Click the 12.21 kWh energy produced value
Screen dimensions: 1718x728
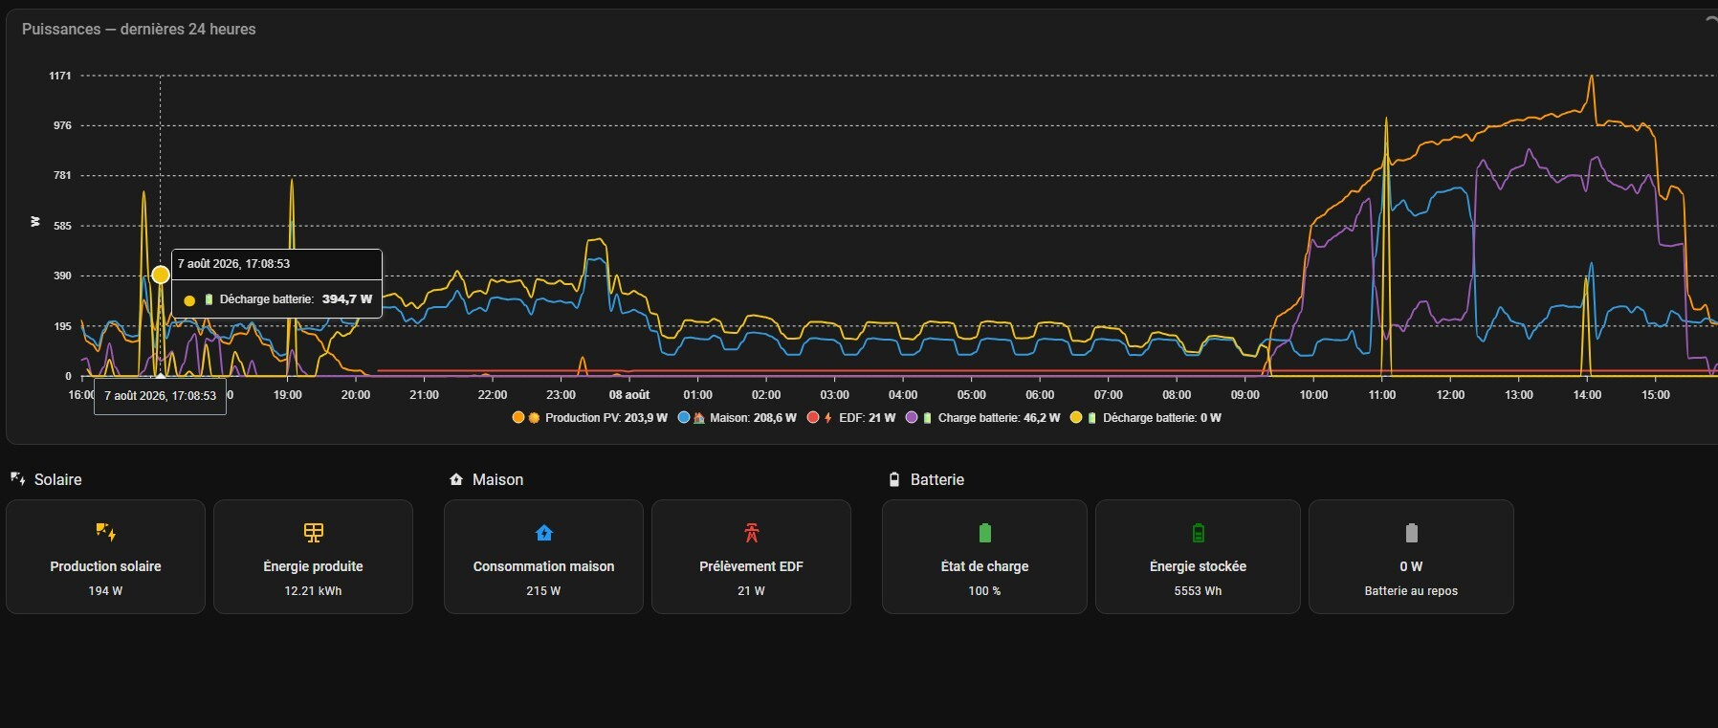(x=313, y=591)
